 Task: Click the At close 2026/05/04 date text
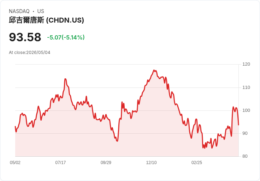30,53
